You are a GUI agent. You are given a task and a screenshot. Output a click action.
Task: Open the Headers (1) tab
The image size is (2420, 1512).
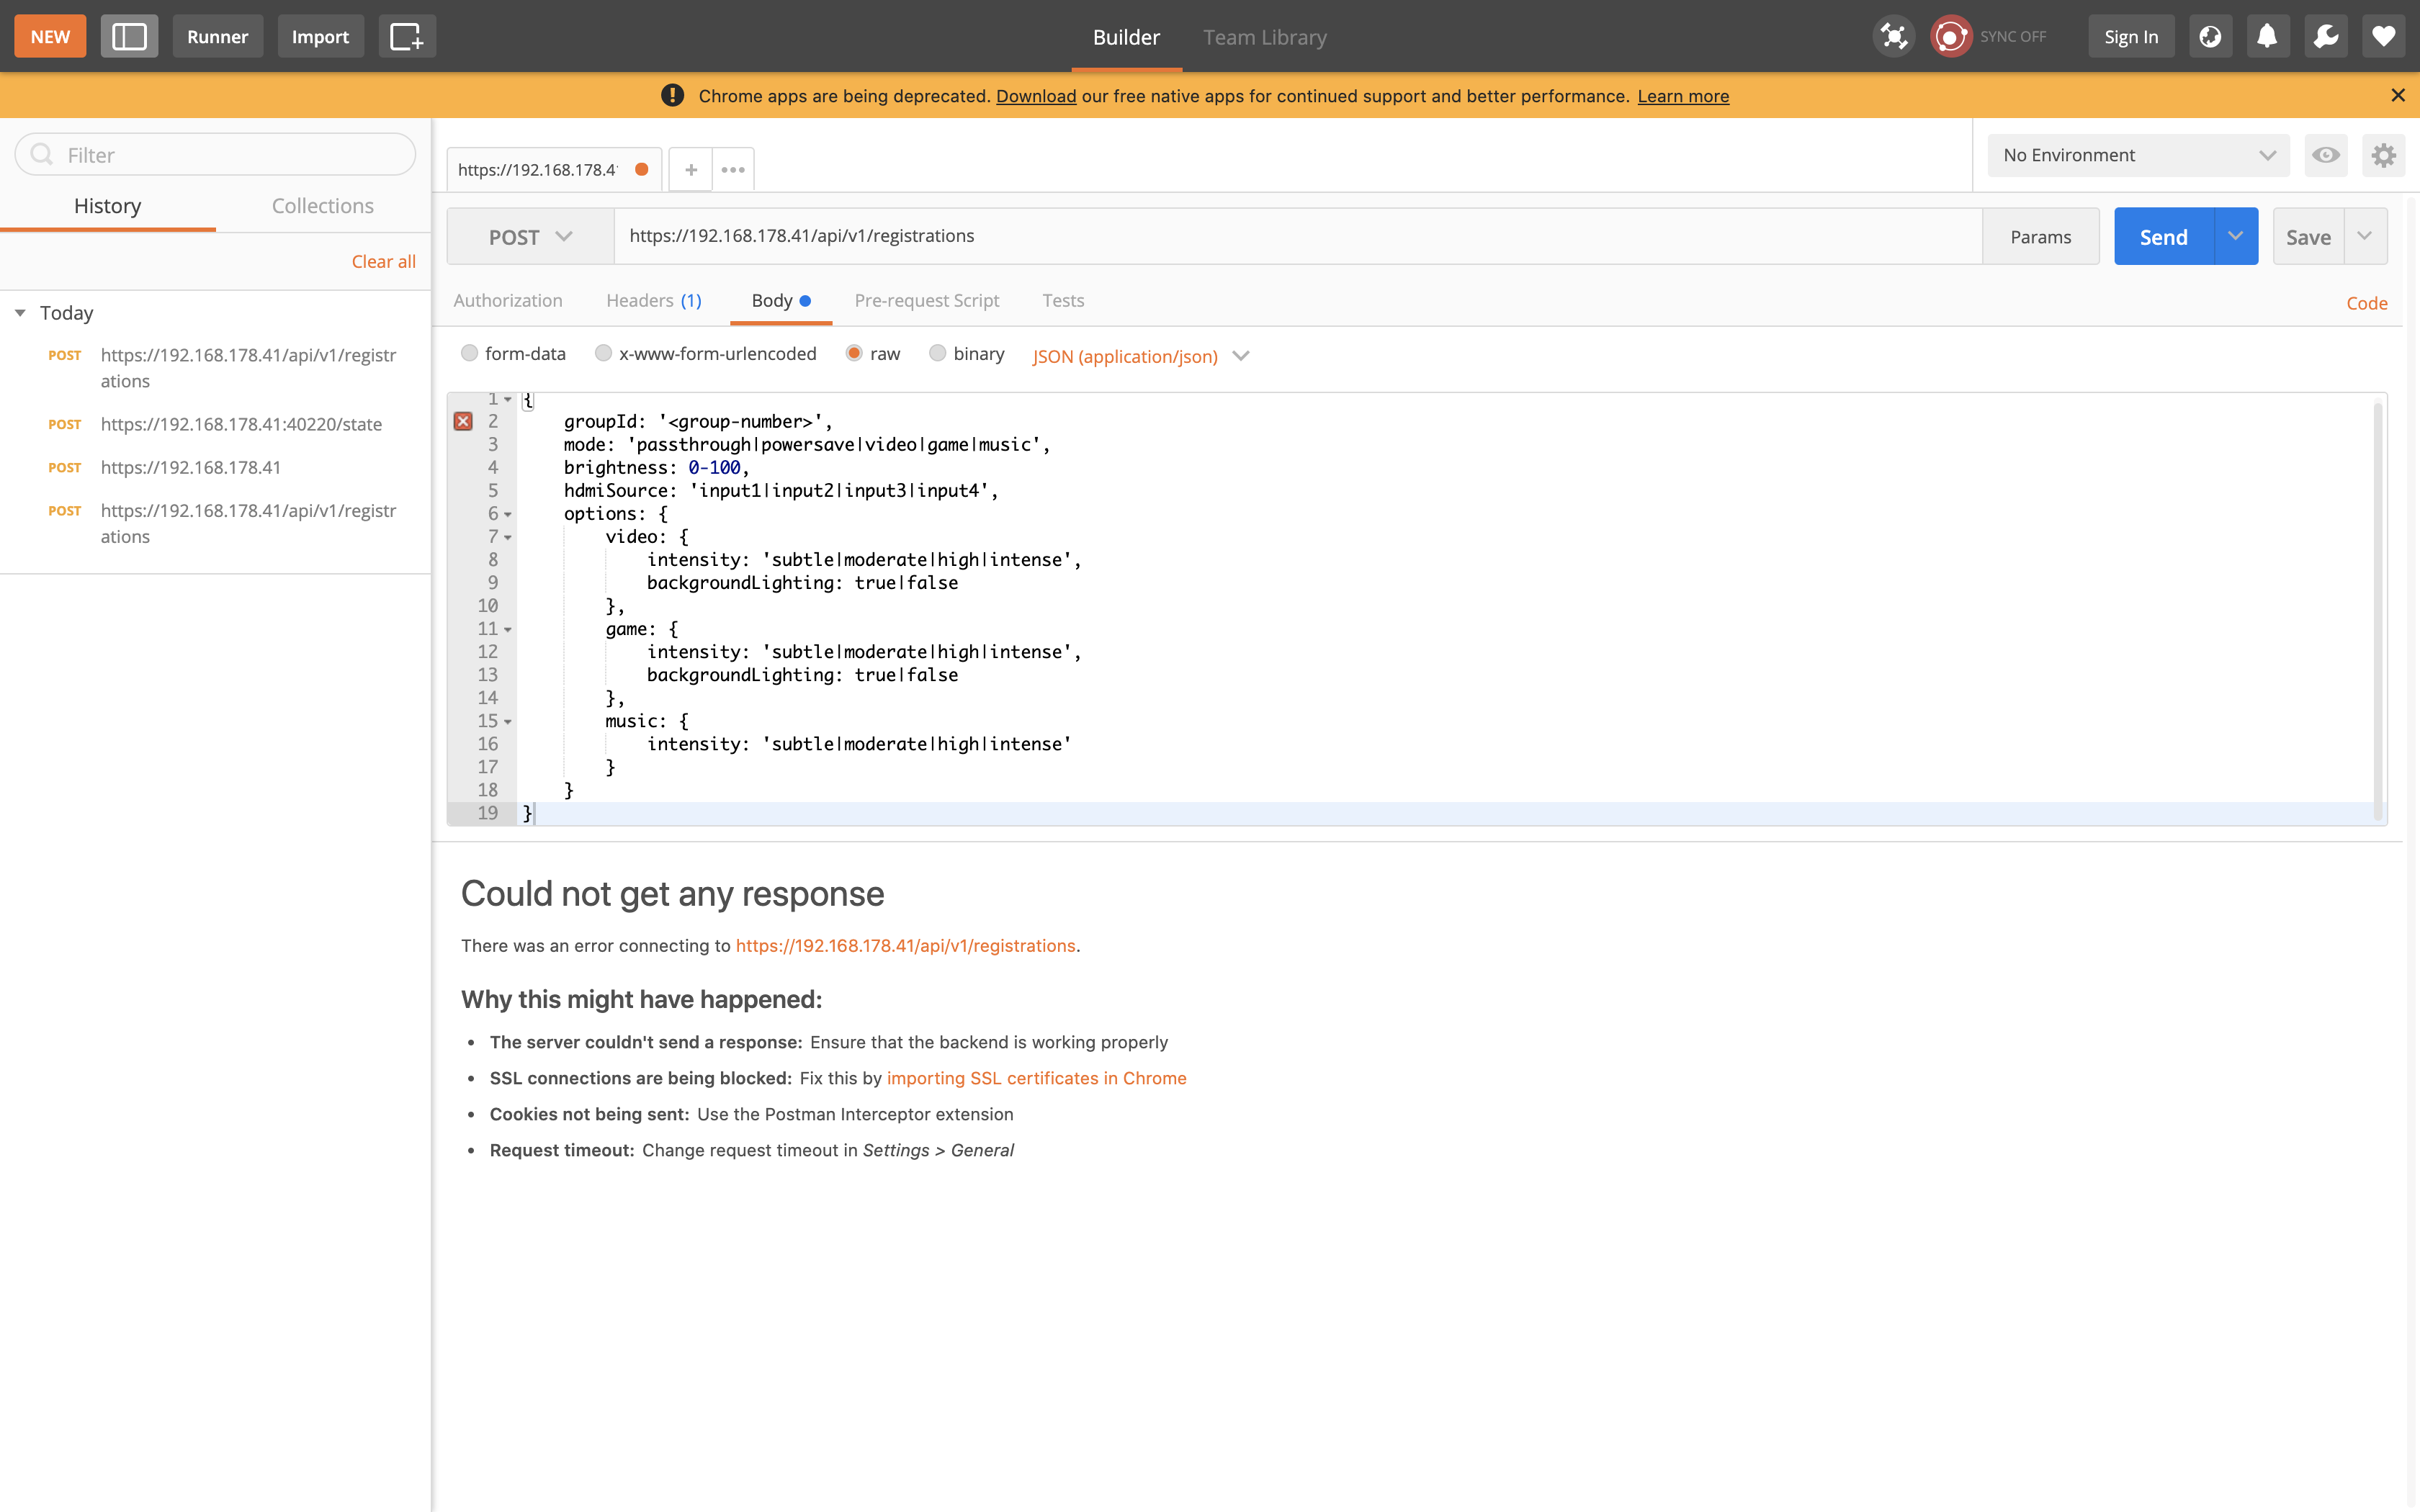tap(653, 301)
